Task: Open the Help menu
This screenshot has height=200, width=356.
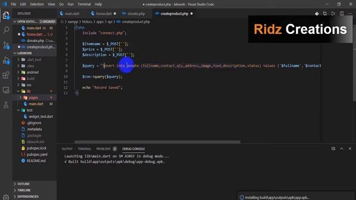Action: click(x=98, y=4)
